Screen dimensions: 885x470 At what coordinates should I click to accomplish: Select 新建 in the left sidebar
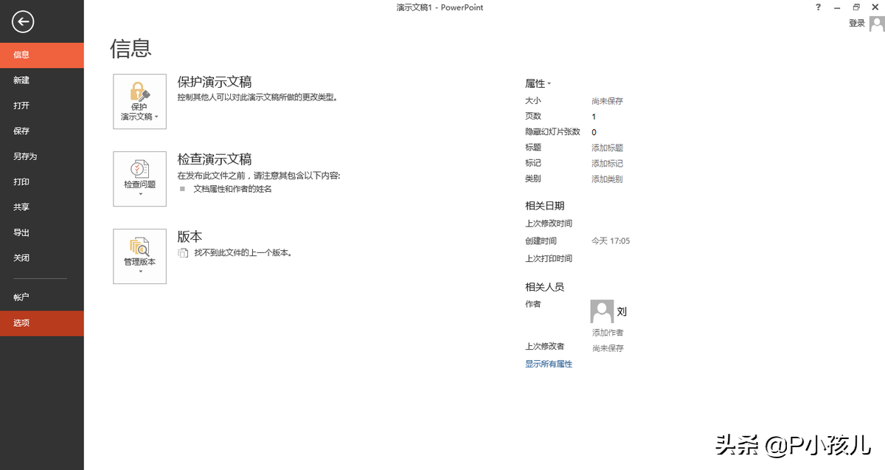(42, 80)
